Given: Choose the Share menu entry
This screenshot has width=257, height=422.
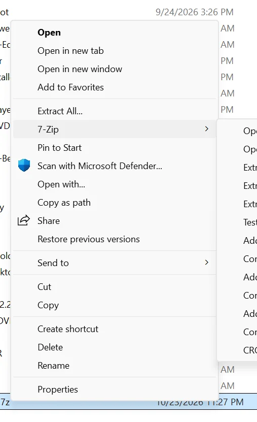Looking at the screenshot, I should click(115, 221).
